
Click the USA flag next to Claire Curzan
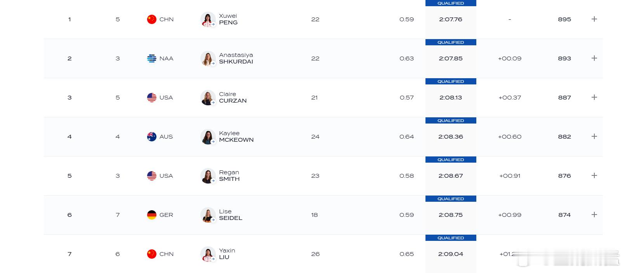(152, 98)
